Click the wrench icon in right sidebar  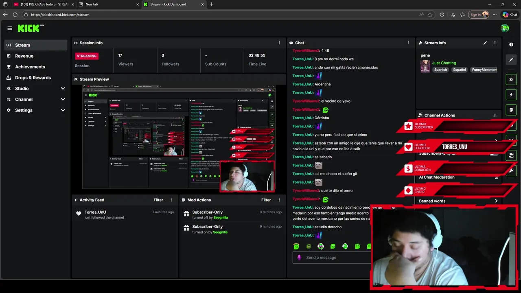point(511,171)
